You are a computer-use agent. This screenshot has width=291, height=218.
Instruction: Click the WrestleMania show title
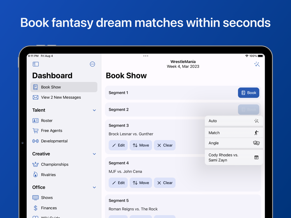click(183, 62)
